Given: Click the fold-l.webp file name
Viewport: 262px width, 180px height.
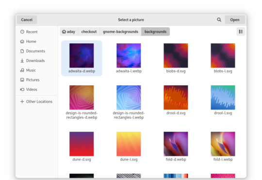Looking at the screenshot, I should click(x=223, y=160).
